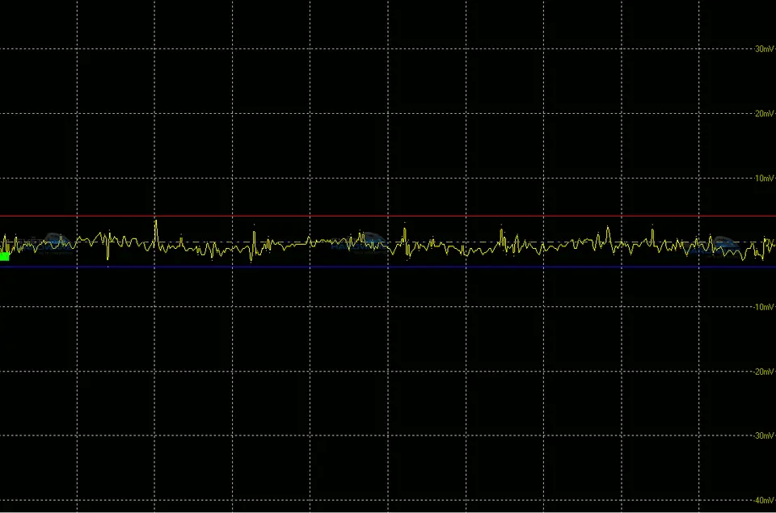The width and height of the screenshot is (776, 513).
Task: Click the -40mV axis label
Action: (762, 500)
